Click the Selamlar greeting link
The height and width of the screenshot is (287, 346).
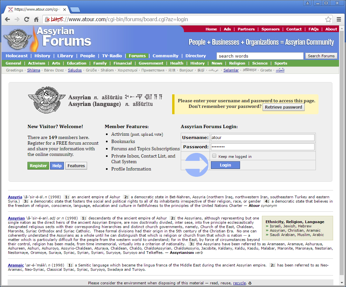pyautogui.click(x=231, y=70)
